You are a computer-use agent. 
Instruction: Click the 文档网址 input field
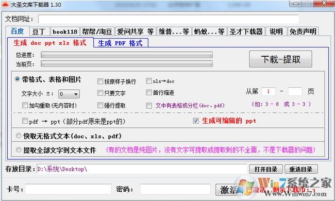coord(169,19)
